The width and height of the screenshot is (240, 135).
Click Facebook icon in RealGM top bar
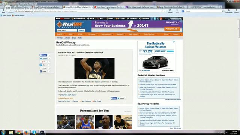(x=152, y=18)
